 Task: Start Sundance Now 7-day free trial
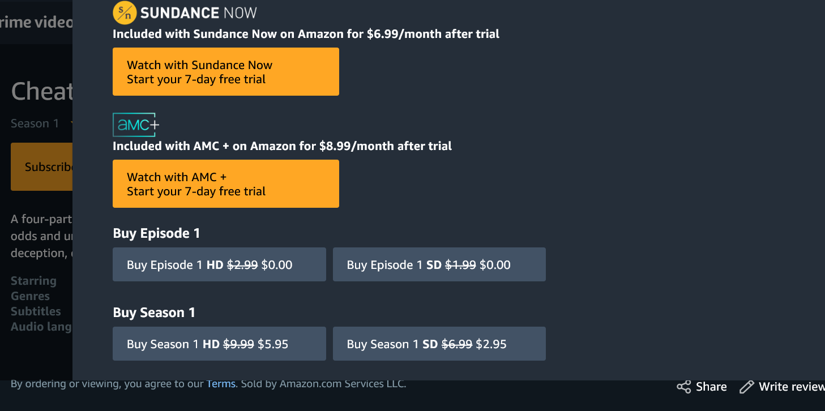[225, 72]
